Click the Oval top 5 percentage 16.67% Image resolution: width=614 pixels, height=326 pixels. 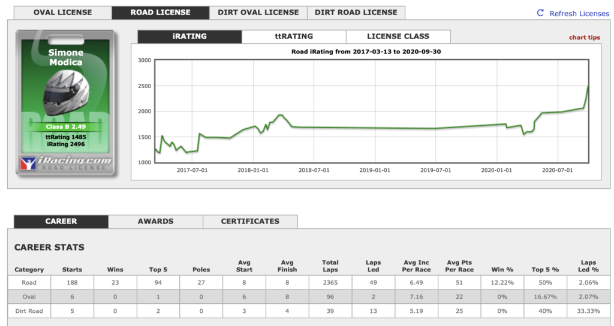point(545,297)
